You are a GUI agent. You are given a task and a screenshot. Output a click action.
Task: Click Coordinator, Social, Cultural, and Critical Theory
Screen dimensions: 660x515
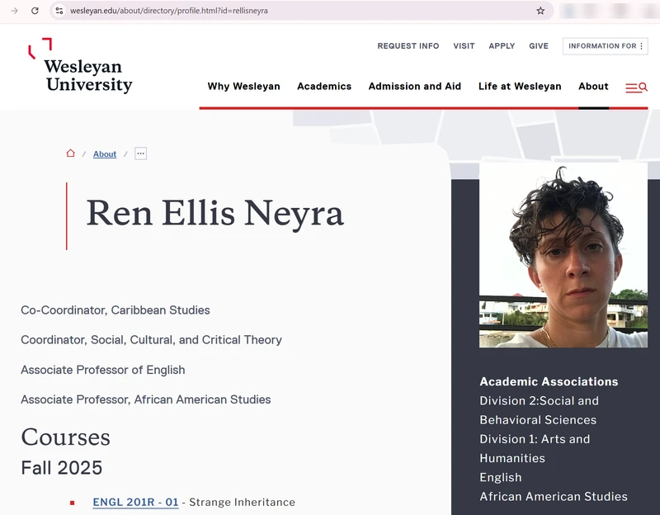[x=151, y=340]
